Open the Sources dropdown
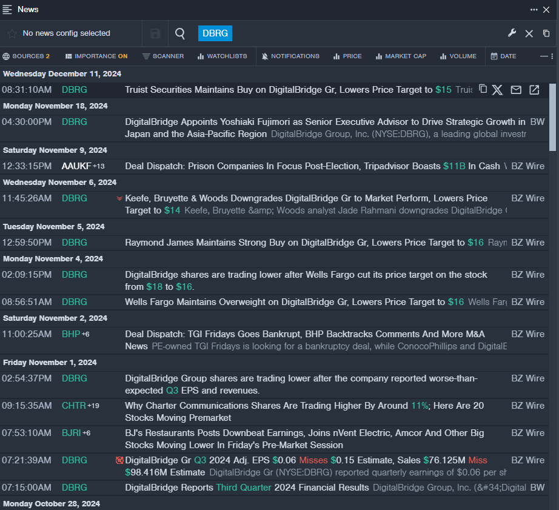The width and height of the screenshot is (559, 510). [26, 56]
